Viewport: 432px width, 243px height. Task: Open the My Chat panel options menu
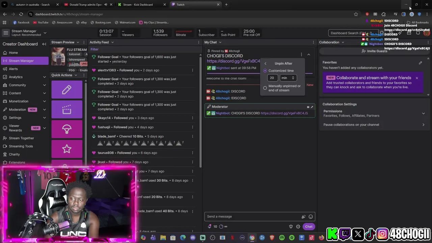pos(313,42)
